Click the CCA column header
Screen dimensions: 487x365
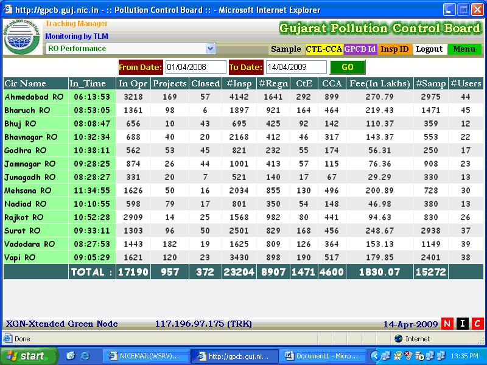tap(332, 83)
